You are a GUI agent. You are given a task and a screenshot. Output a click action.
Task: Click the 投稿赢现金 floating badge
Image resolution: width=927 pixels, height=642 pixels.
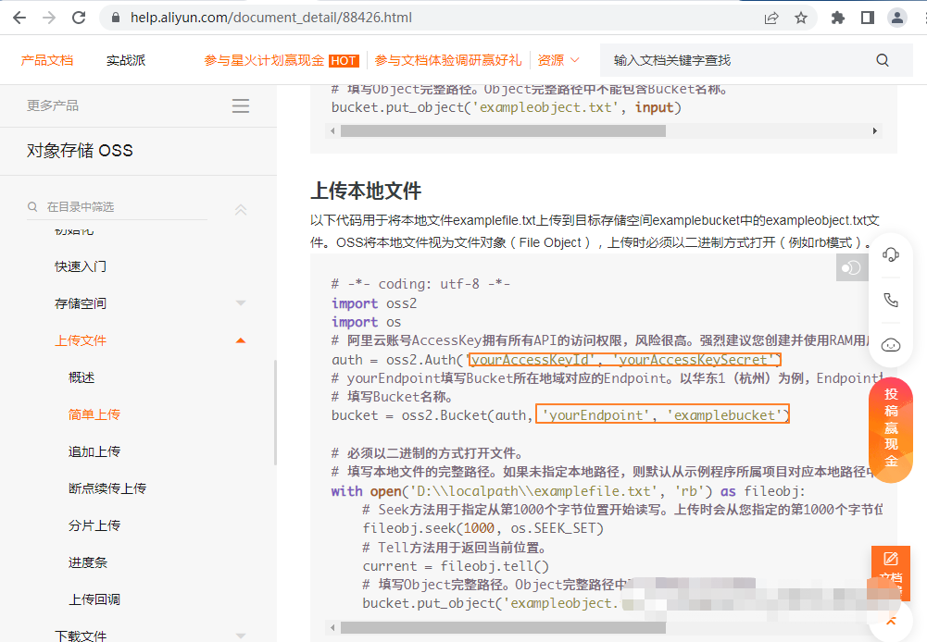point(891,429)
